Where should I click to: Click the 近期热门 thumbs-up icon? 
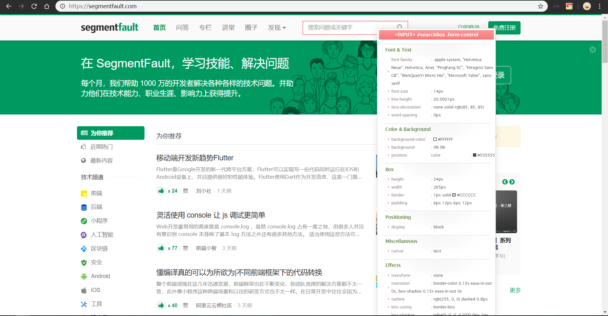pos(84,146)
